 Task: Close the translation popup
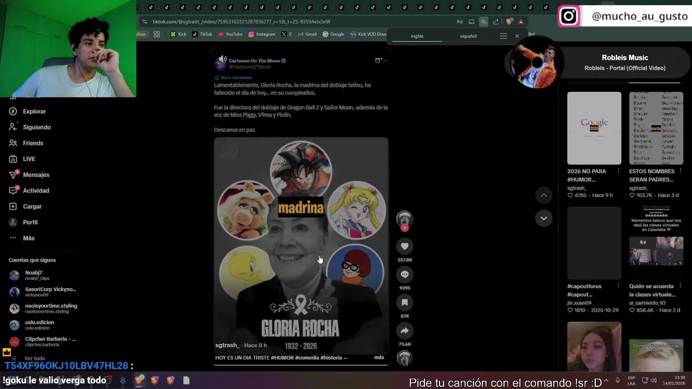pos(517,36)
